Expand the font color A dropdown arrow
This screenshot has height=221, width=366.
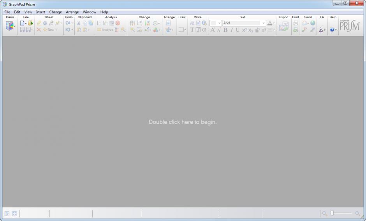(x=274, y=23)
